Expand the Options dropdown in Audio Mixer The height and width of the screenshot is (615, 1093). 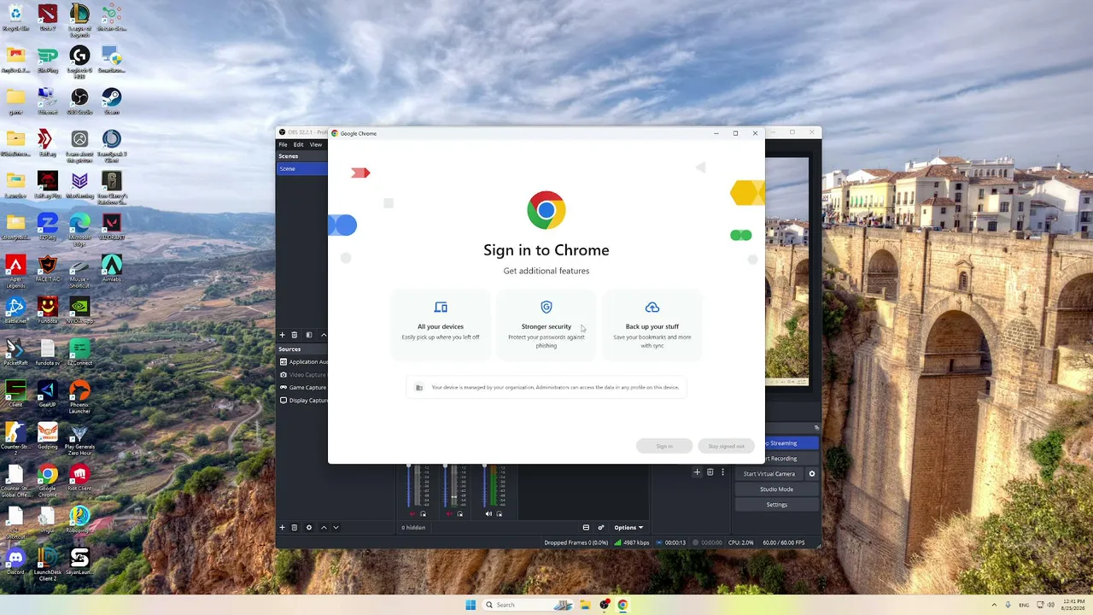[628, 528]
